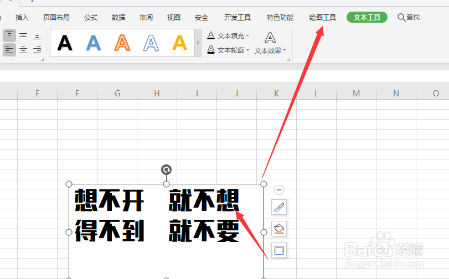Switch to 插入 tab
The image size is (449, 279).
[x=22, y=18]
